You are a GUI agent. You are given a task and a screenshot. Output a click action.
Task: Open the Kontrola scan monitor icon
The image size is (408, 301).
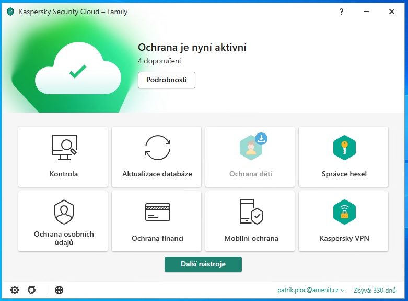64,148
